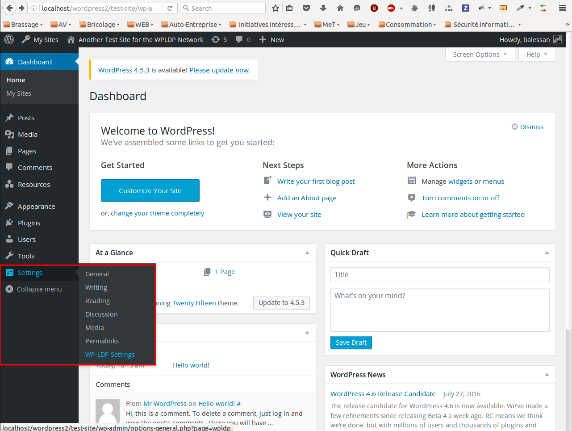The height and width of the screenshot is (431, 572).
Task: Collapse the At a Glance widget
Action: 307,253
